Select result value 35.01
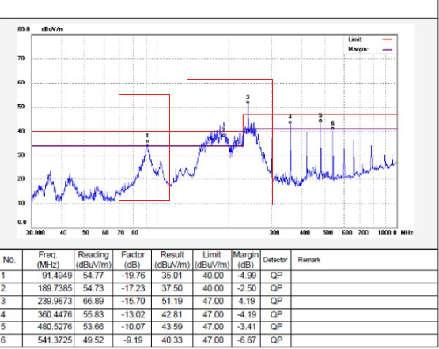Viewport: 439px width, 349px height. click(x=172, y=276)
